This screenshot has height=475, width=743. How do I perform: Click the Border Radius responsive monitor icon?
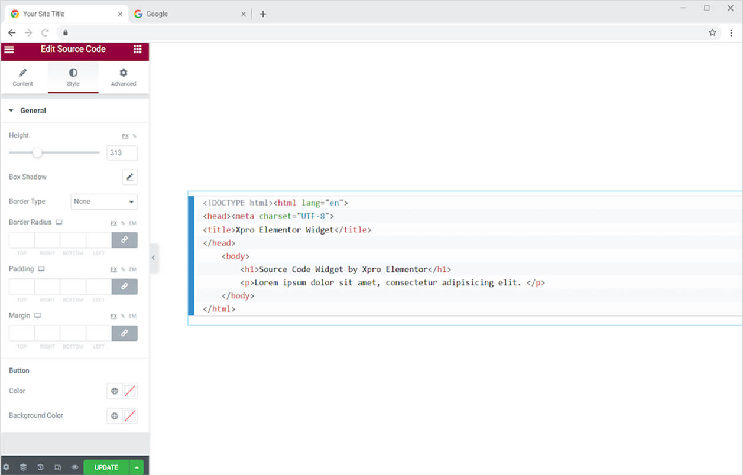(59, 223)
